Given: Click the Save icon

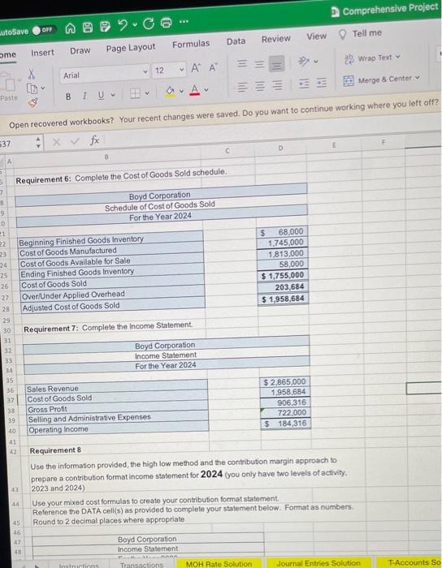Looking at the screenshot, I should [x=88, y=27].
